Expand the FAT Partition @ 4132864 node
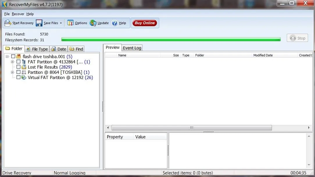The image size is (315, 177). tap(12, 62)
